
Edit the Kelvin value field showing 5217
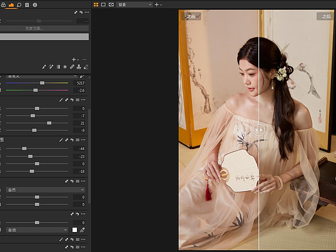(79, 83)
